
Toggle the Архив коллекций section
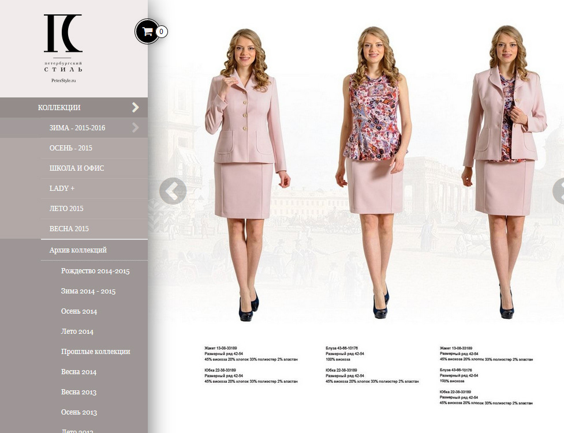(78, 250)
